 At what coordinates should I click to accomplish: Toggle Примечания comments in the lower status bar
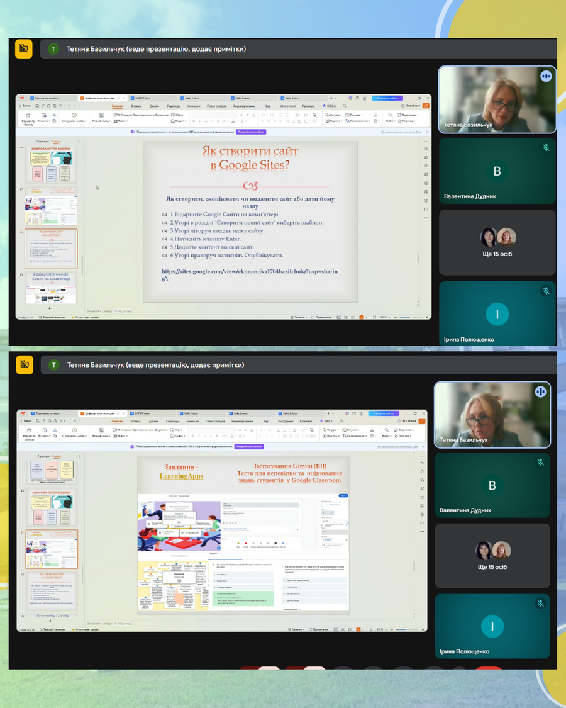click(x=319, y=629)
